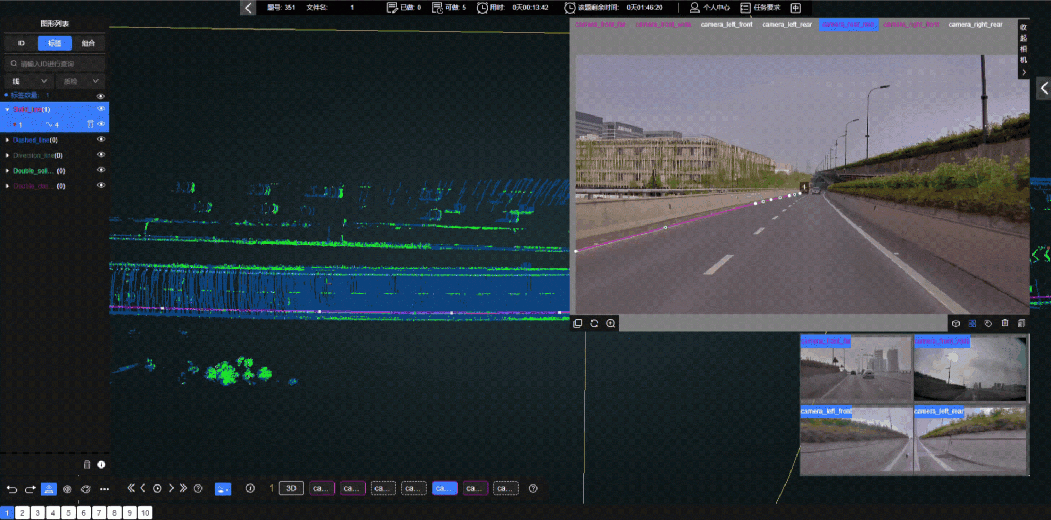Viewport: 1051px width, 520px height.
Task: Toggle visibility of the Solid_line category
Action: coord(101,109)
